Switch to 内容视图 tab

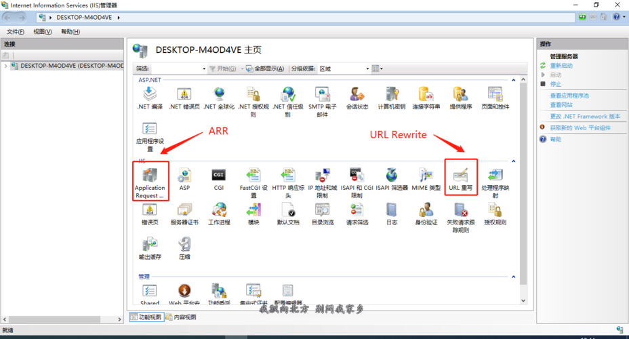coord(182,317)
